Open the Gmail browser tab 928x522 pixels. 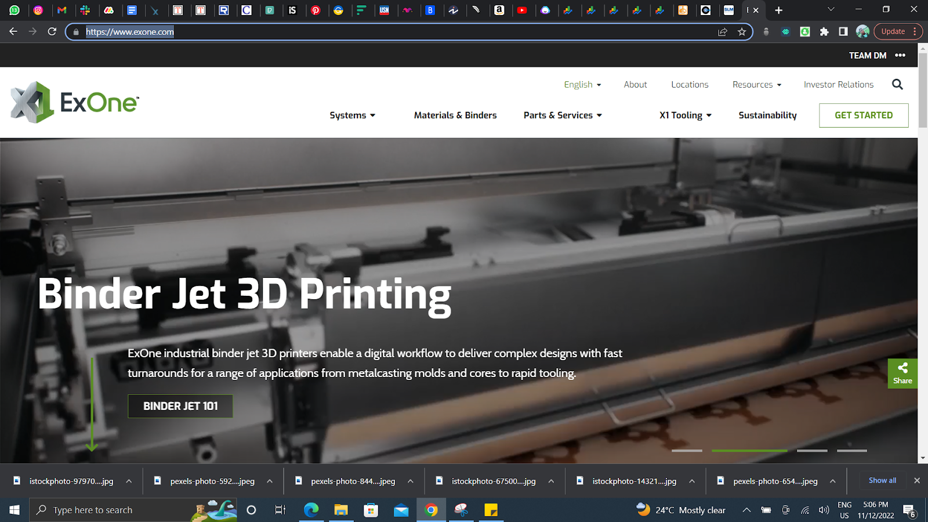point(61,10)
